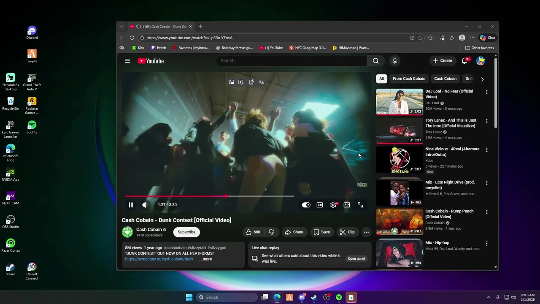The width and height of the screenshot is (540, 304).
Task: Clip a segment of the video
Action: tap(348, 232)
